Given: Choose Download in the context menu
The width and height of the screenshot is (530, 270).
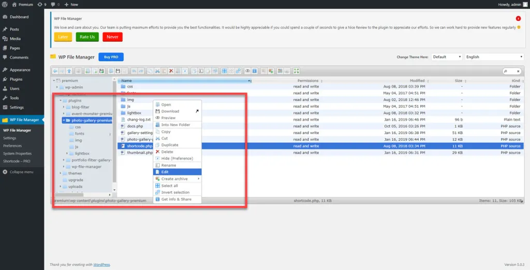Looking at the screenshot, I should [177, 111].
